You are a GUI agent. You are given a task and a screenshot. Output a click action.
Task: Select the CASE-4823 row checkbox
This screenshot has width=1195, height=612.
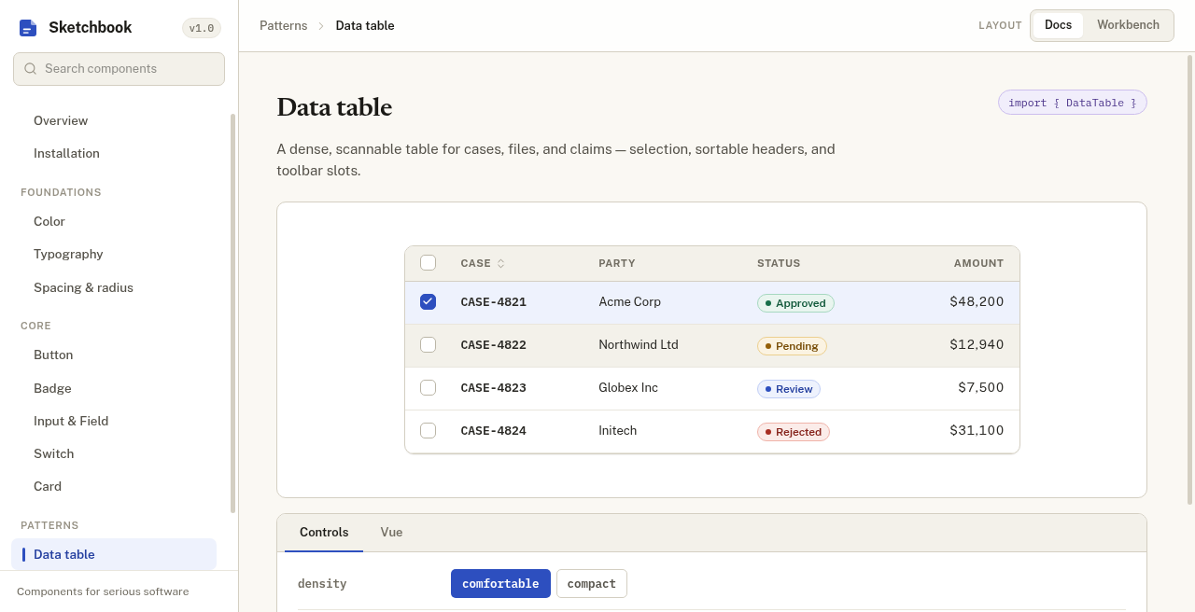point(428,388)
